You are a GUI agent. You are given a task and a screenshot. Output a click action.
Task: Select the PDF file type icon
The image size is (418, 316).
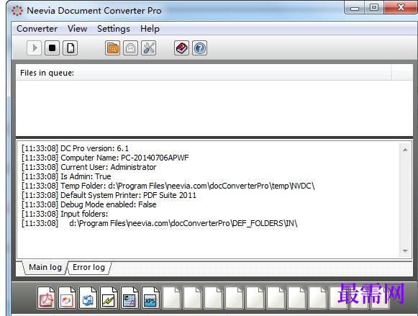(x=46, y=297)
